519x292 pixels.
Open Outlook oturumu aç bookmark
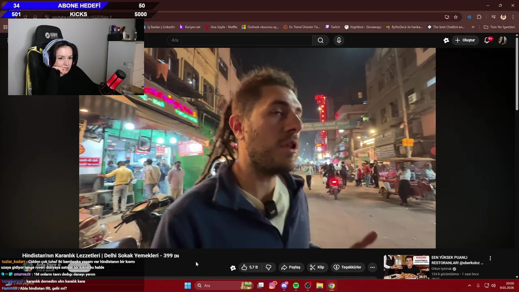click(x=260, y=27)
